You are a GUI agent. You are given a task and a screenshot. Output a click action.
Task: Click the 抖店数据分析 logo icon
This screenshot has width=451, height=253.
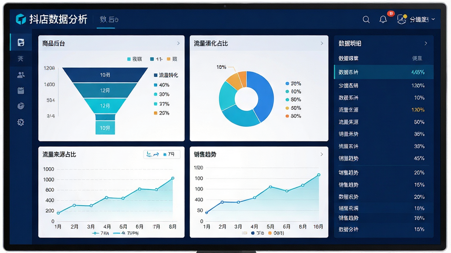(21, 19)
